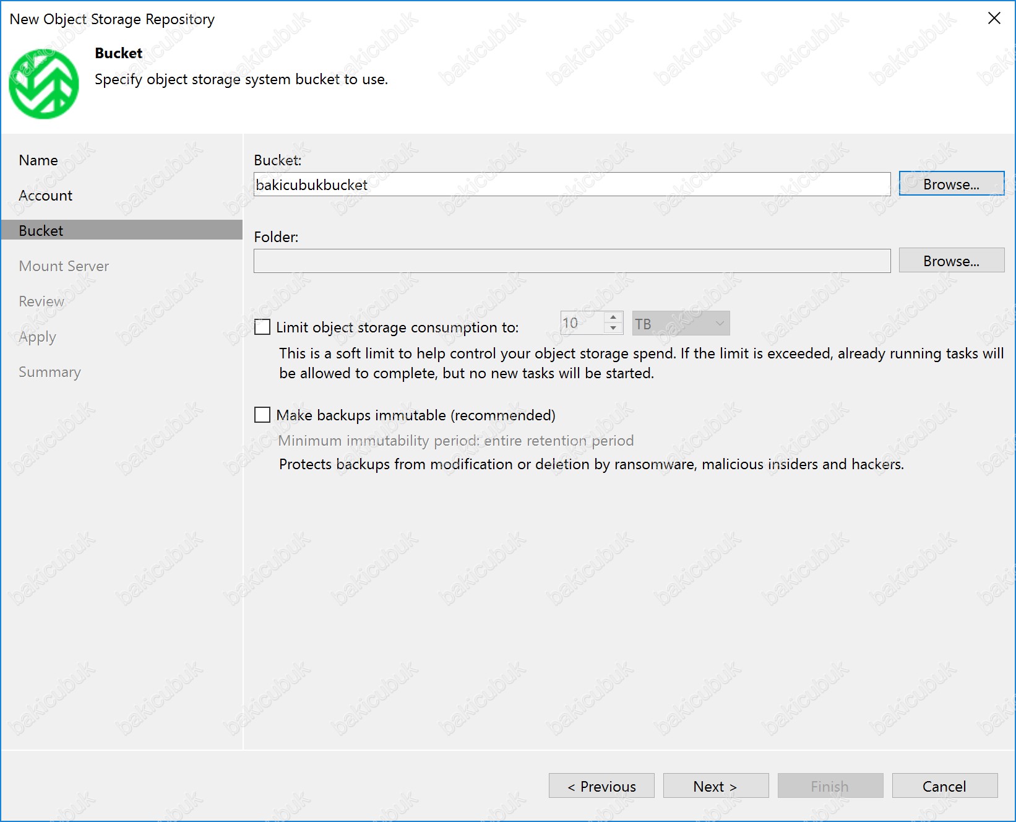The image size is (1016, 822).
Task: Click the Apply step in sidebar
Action: coord(38,337)
